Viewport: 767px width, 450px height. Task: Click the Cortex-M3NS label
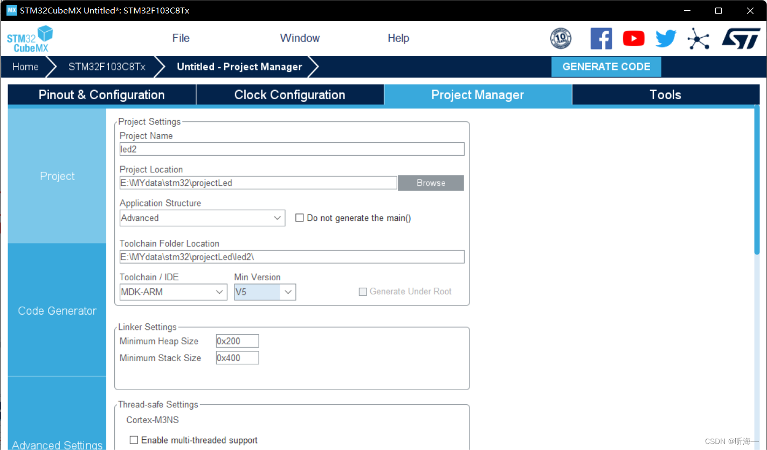[x=153, y=420]
